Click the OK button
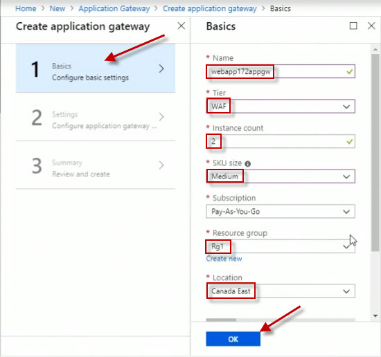Viewport: 381px width, 357px height. click(x=233, y=339)
